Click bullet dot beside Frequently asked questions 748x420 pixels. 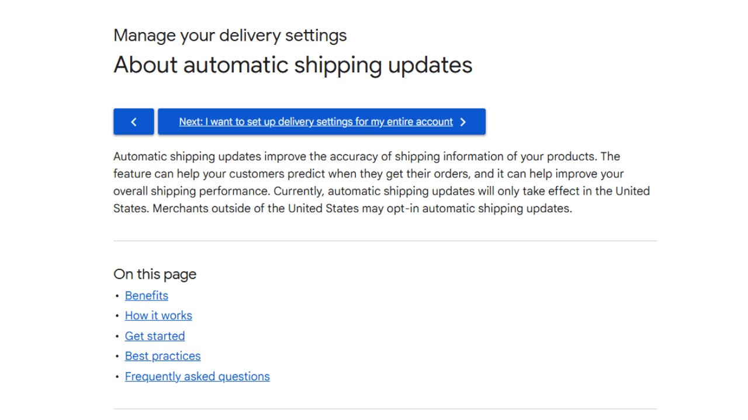tap(117, 377)
